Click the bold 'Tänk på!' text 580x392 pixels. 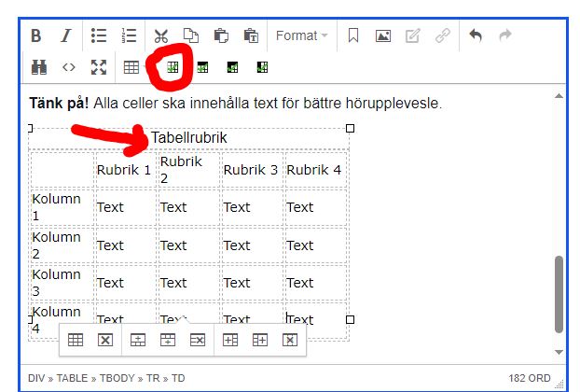click(59, 104)
